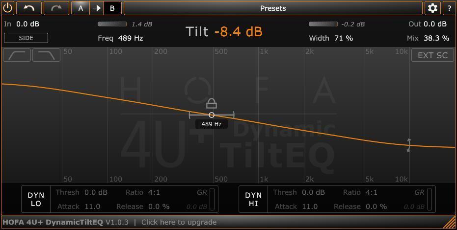The image size is (457, 230).
Task: Open settings with the gear icon
Action: 432,8
